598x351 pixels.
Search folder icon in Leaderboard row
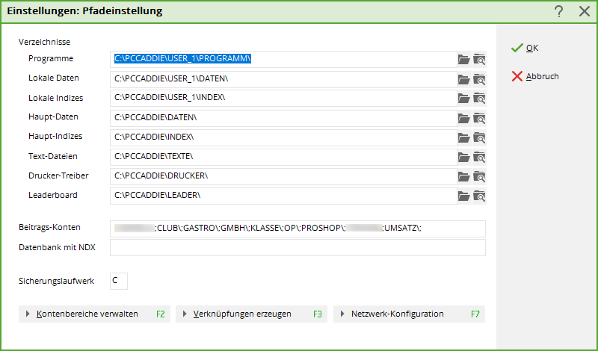[x=479, y=196]
